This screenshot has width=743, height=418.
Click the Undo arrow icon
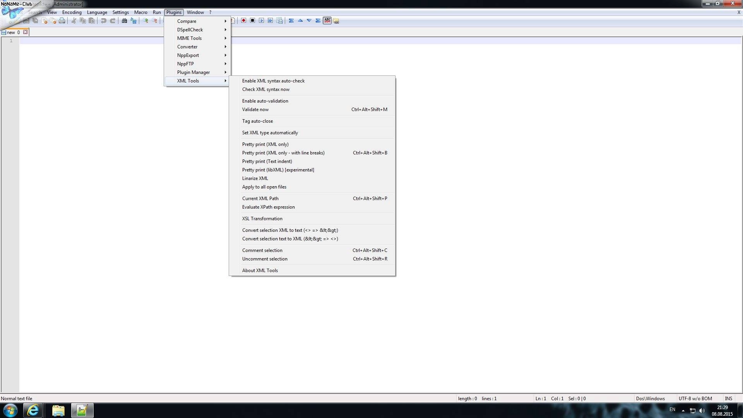pos(103,21)
